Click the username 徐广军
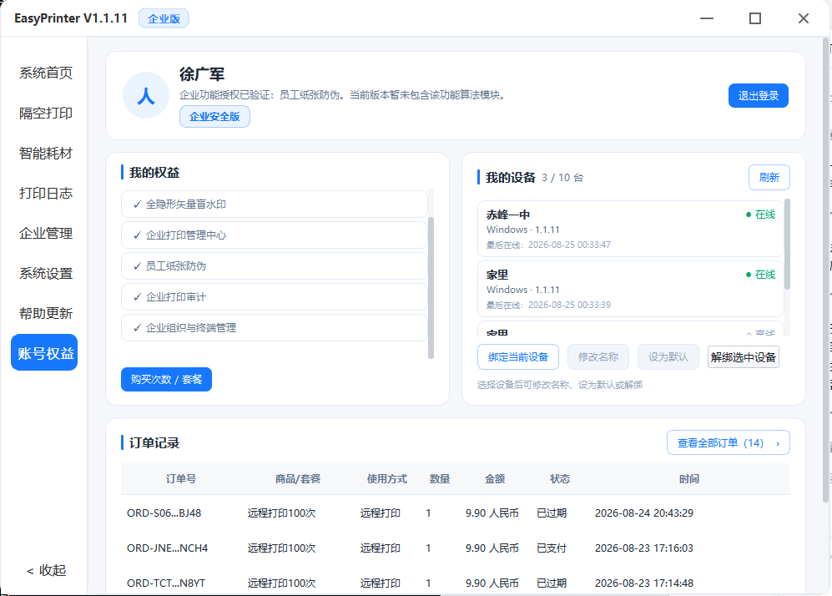Viewport: 832px width, 596px height. (x=202, y=74)
